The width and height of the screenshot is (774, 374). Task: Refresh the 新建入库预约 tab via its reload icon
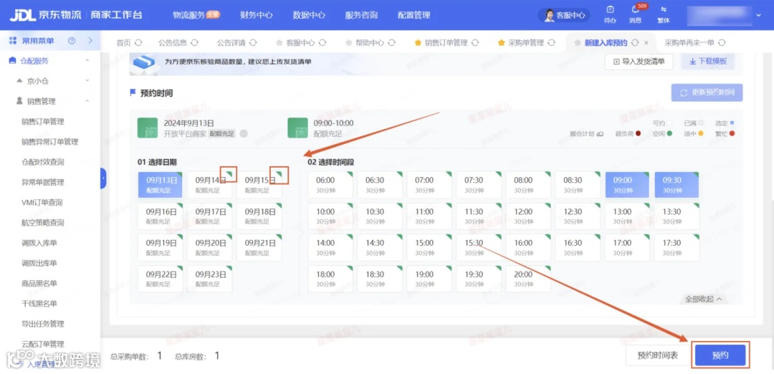[635, 43]
